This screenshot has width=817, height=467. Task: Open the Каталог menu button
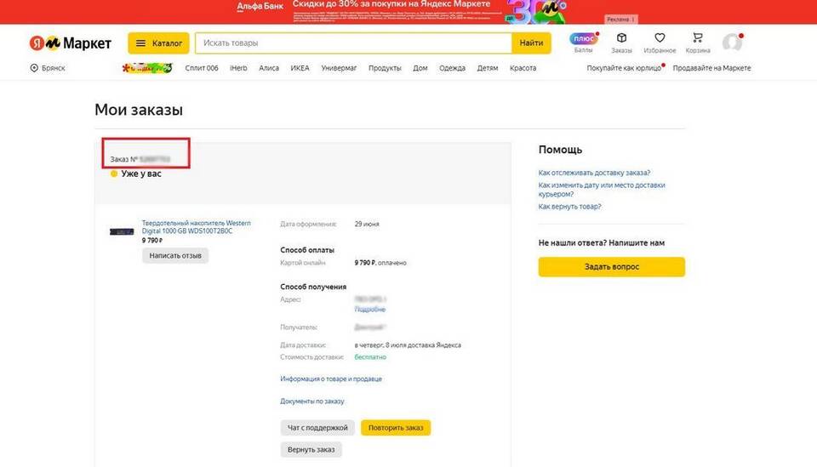tap(158, 43)
